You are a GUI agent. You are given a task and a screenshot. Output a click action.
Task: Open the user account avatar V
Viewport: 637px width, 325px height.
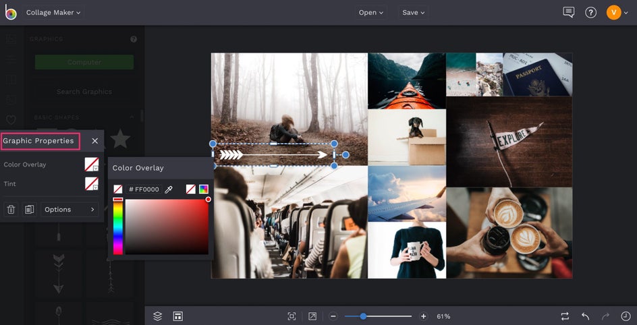click(613, 13)
